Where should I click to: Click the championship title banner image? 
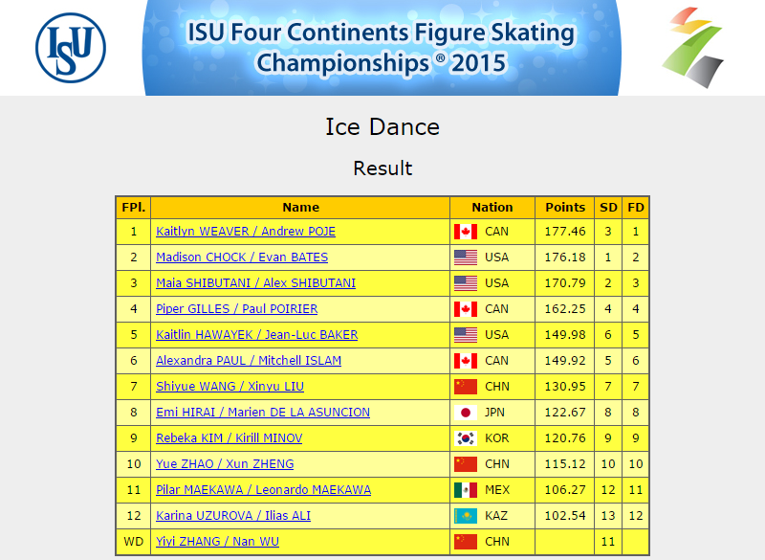[382, 47]
